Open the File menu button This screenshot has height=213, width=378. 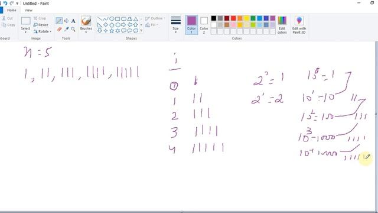[x=1, y=10]
